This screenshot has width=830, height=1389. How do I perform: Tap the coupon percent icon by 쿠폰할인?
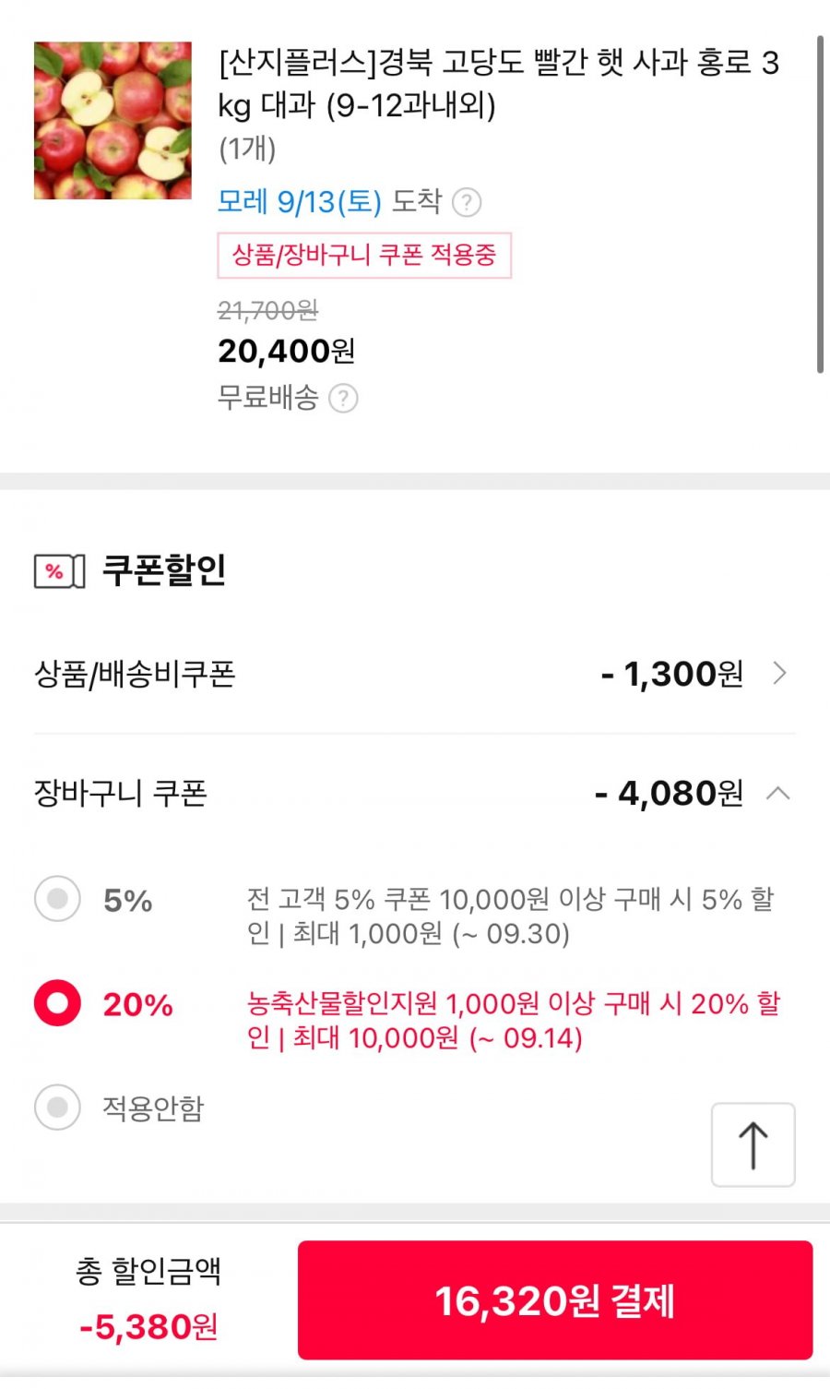click(59, 571)
